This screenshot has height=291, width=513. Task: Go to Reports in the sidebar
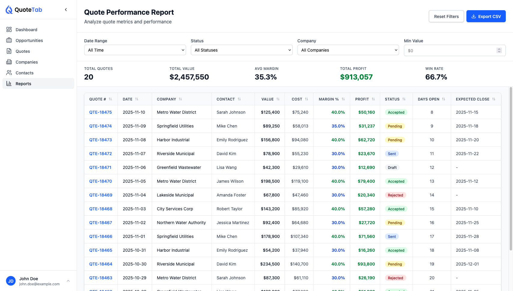pos(23,84)
